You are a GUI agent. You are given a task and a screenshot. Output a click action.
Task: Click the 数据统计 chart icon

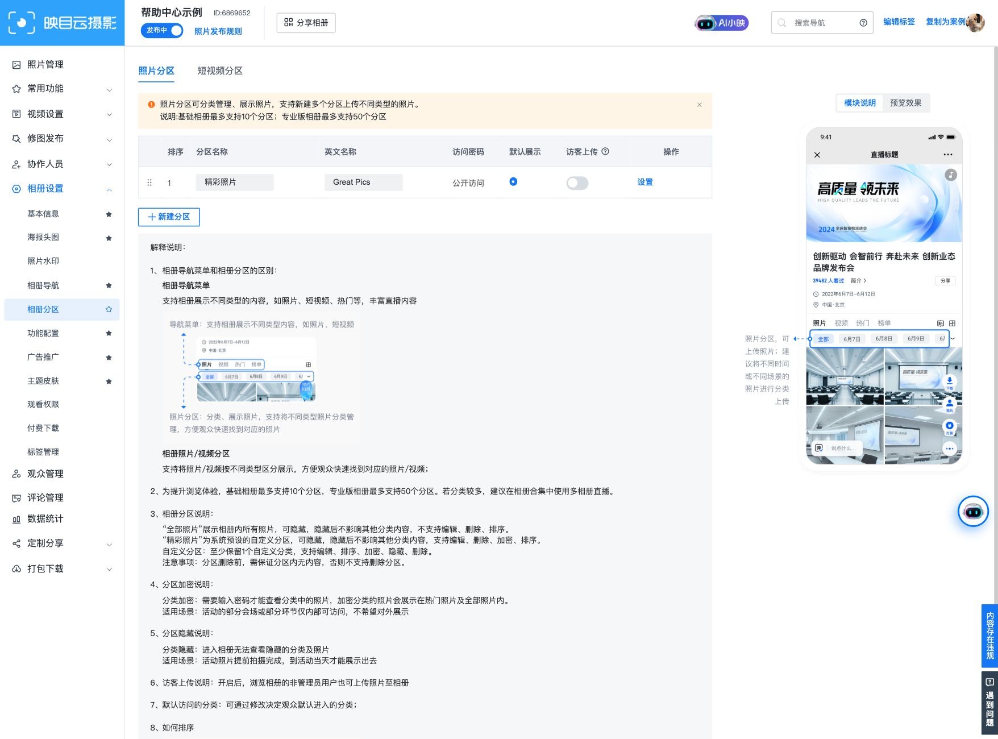[16, 519]
